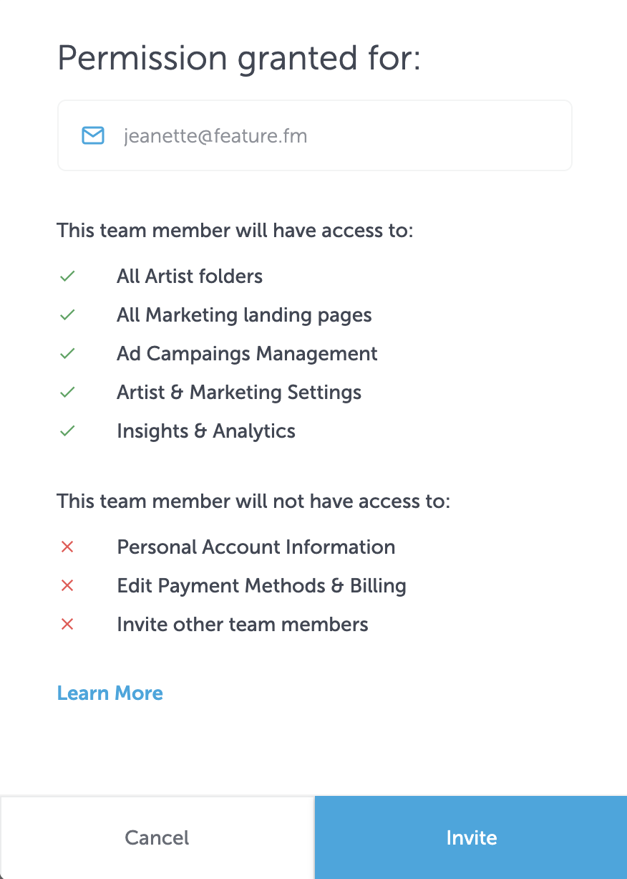Click the Insights & Analytics label
This screenshot has width=627, height=879.
tap(206, 431)
